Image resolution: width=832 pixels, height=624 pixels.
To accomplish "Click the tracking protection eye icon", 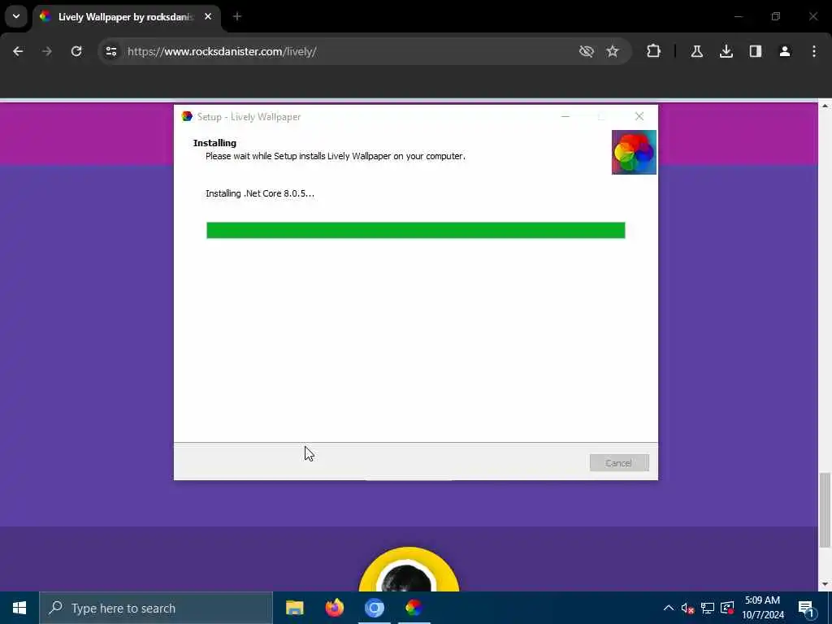I will (587, 51).
